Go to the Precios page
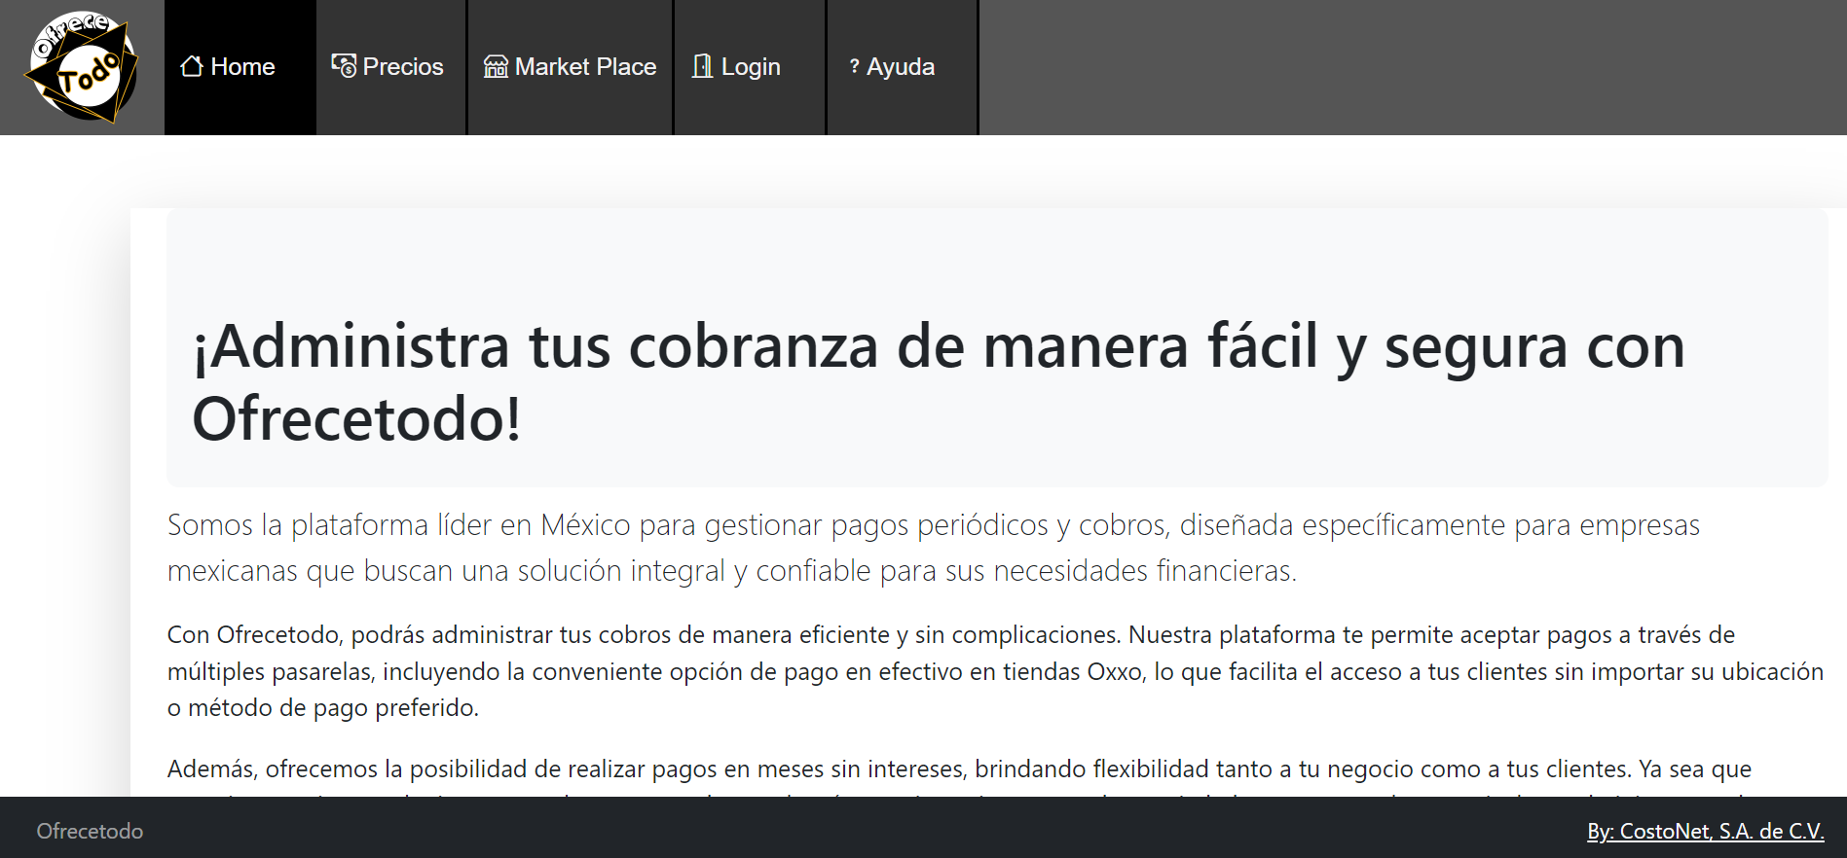Image resolution: width=1847 pixels, height=858 pixels. click(402, 67)
